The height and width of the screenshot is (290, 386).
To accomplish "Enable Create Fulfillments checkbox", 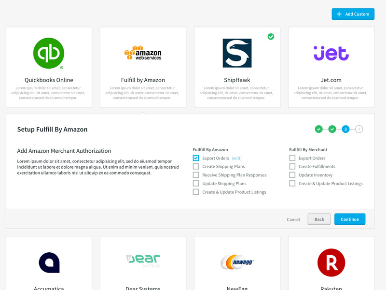I will 292,166.
